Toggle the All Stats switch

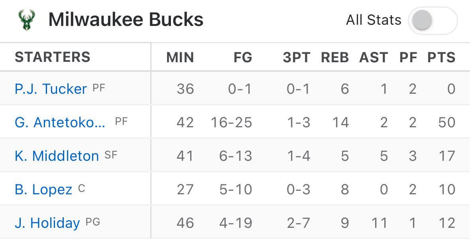(x=433, y=20)
